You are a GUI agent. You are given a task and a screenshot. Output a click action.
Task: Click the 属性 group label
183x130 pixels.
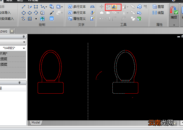(159, 25)
